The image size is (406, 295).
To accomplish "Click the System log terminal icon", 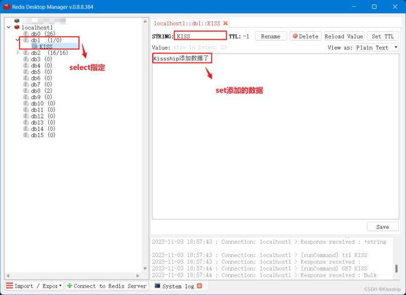I will click(157, 286).
